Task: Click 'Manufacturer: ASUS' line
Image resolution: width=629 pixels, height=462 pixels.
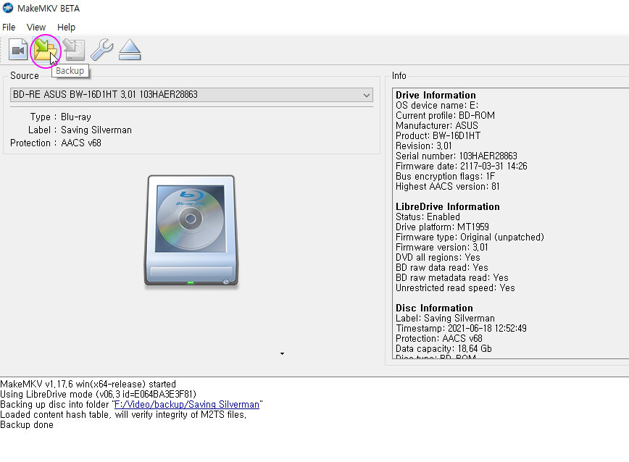Action: pyautogui.click(x=437, y=125)
